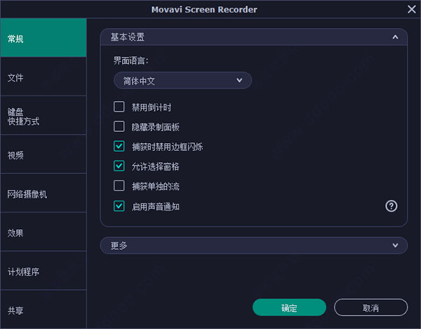421x329 pixels.
Task: Check the 隐藏录制面板 option
Action: tap(119, 127)
